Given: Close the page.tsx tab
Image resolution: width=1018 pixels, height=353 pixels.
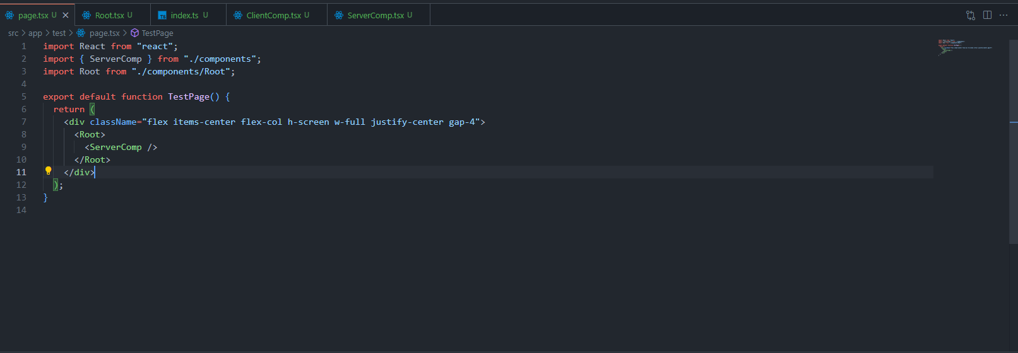Looking at the screenshot, I should click(66, 15).
